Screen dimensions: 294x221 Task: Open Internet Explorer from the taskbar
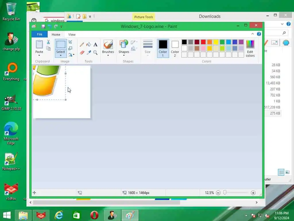(x=59, y=215)
